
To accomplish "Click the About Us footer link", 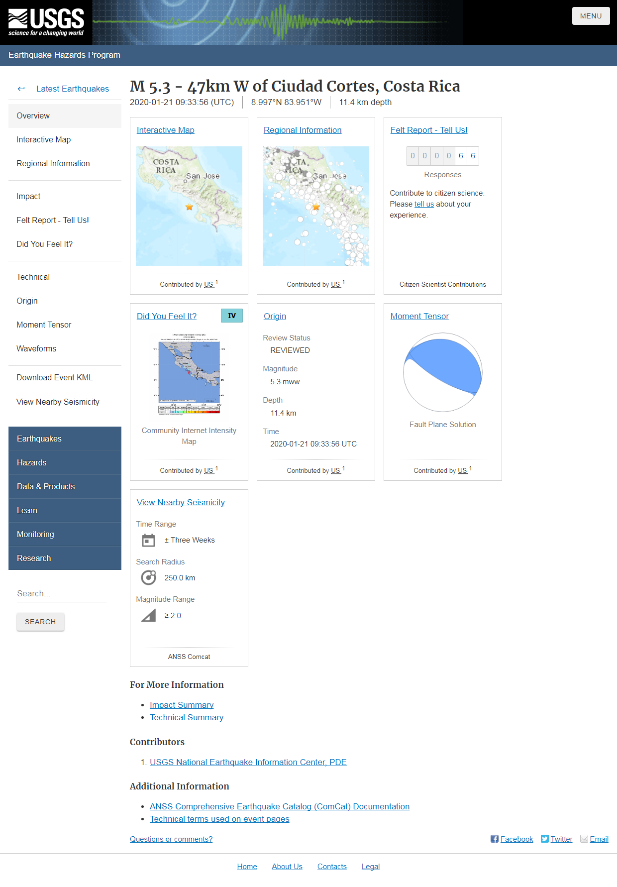I will coord(287,867).
